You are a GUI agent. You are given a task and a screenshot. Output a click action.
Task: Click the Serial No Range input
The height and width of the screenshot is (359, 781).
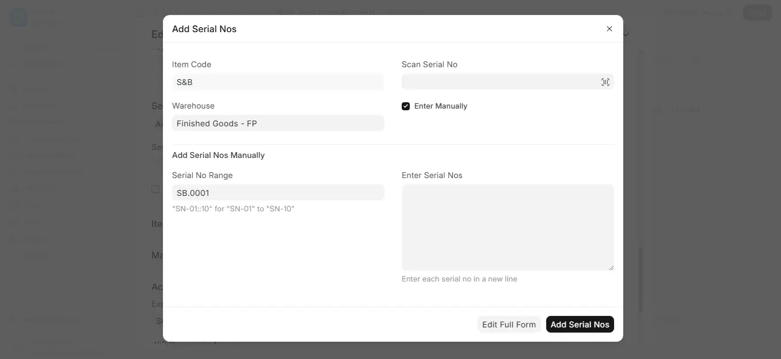click(x=278, y=192)
